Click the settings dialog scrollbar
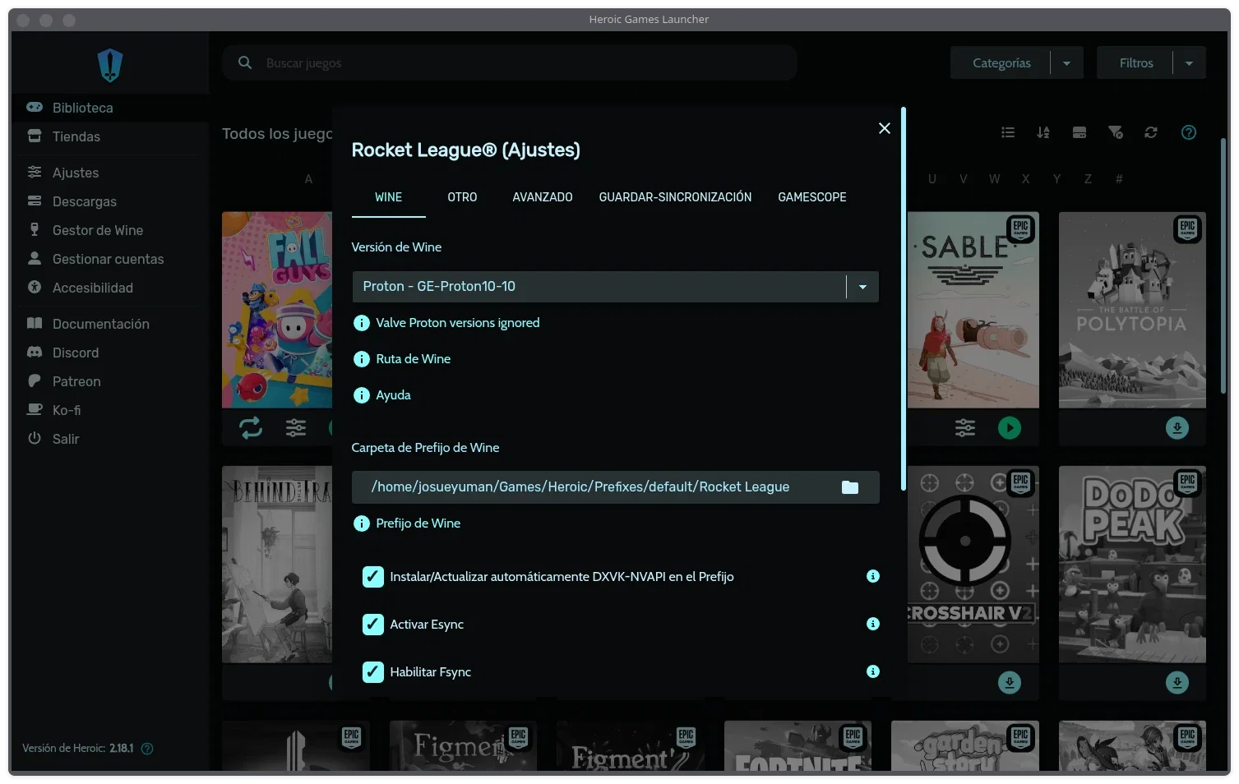Screen dimensions: 1239x784 click(x=904, y=299)
